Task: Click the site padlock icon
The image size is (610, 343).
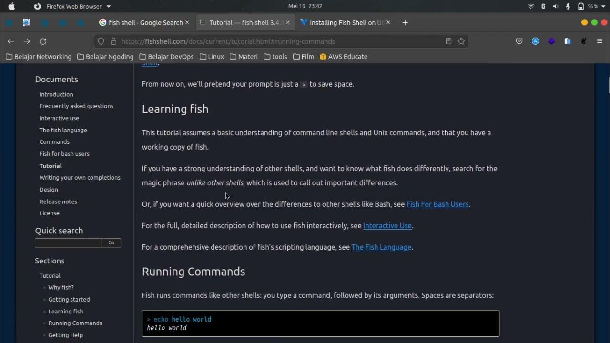Action: point(113,41)
